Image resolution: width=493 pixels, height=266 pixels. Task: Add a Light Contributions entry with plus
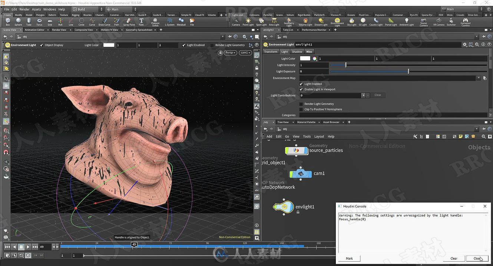363,95
